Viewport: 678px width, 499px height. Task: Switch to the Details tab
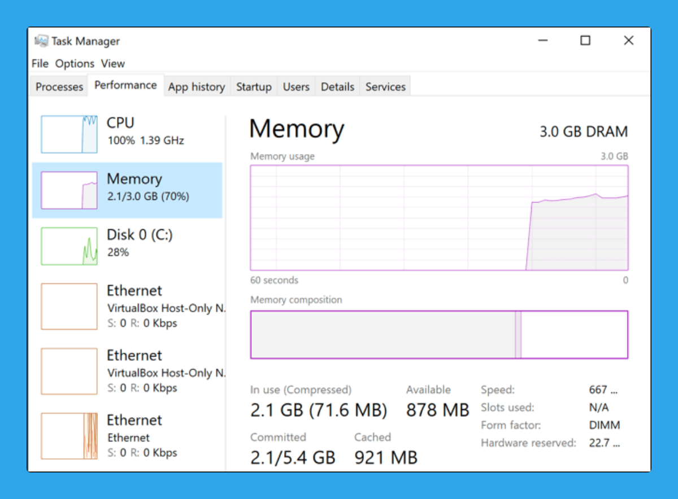[x=337, y=87]
